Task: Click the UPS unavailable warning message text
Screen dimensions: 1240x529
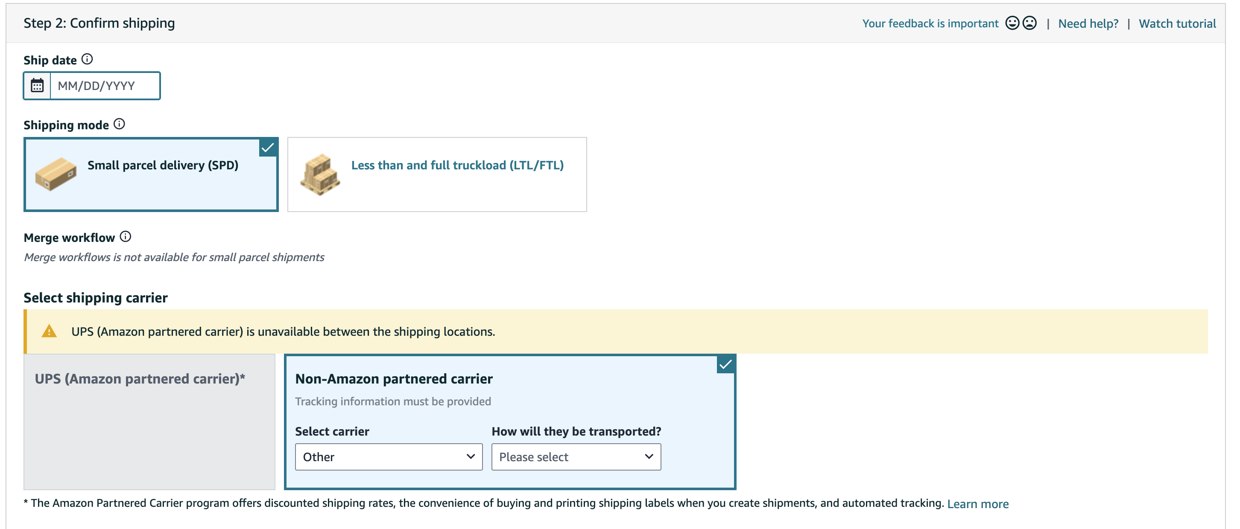Action: click(283, 331)
